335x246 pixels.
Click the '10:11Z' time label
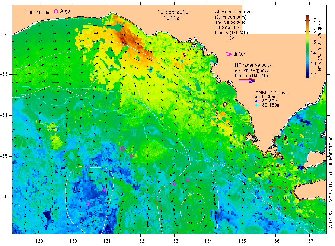pos(172,18)
